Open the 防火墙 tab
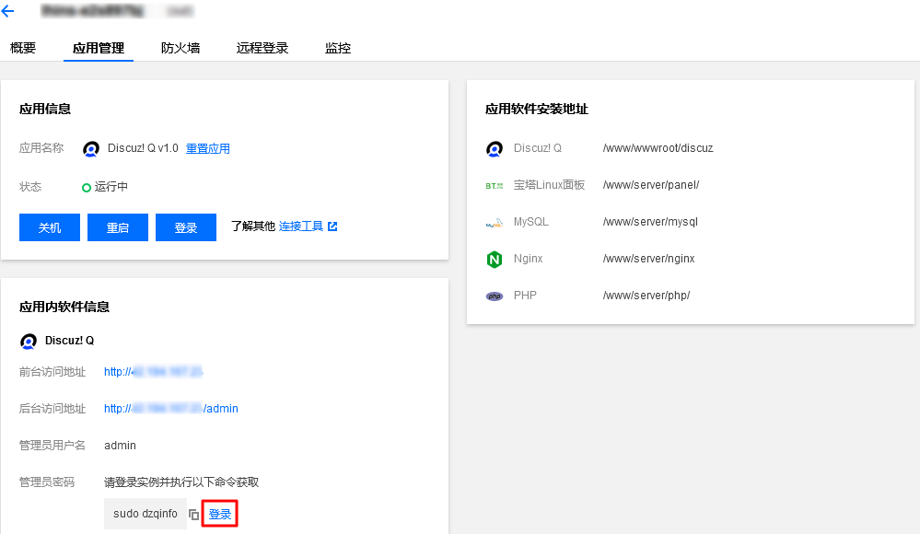Screen dimensions: 920x534 (181, 48)
